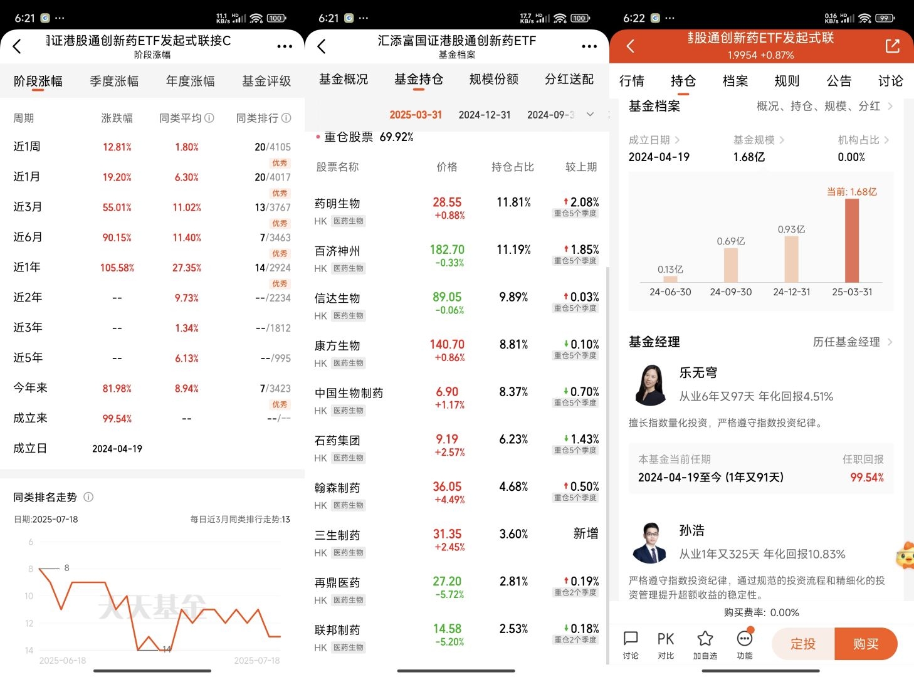Switch to 行情 tab
This screenshot has width=914, height=677.
point(632,81)
